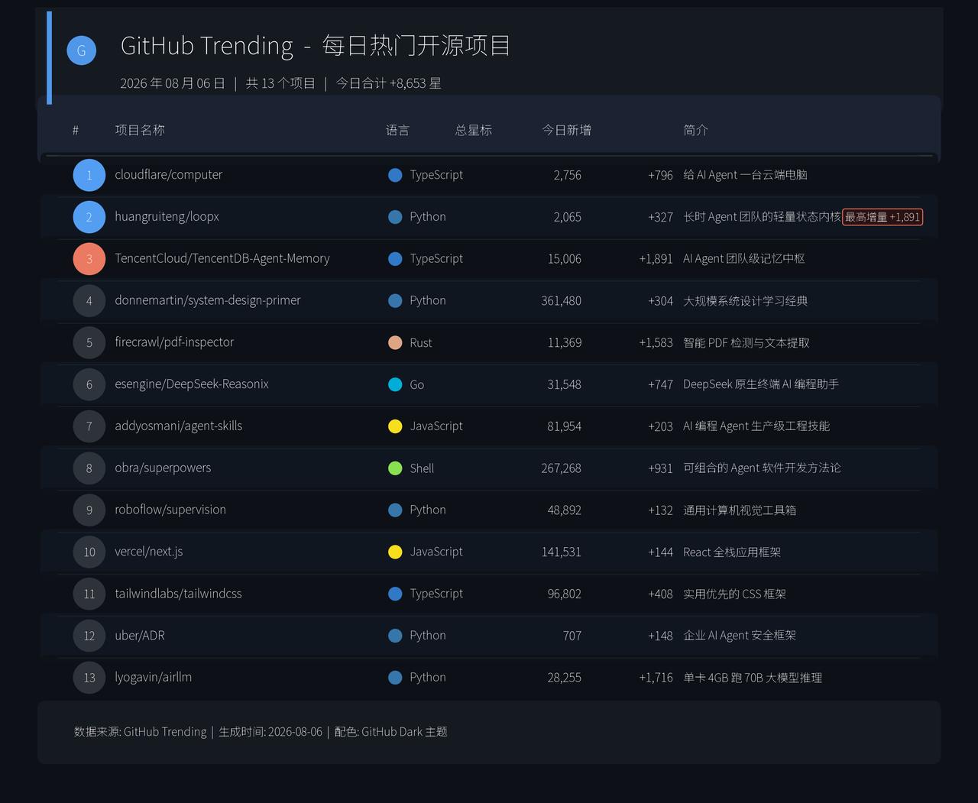Open uber/ADR repository

click(140, 636)
